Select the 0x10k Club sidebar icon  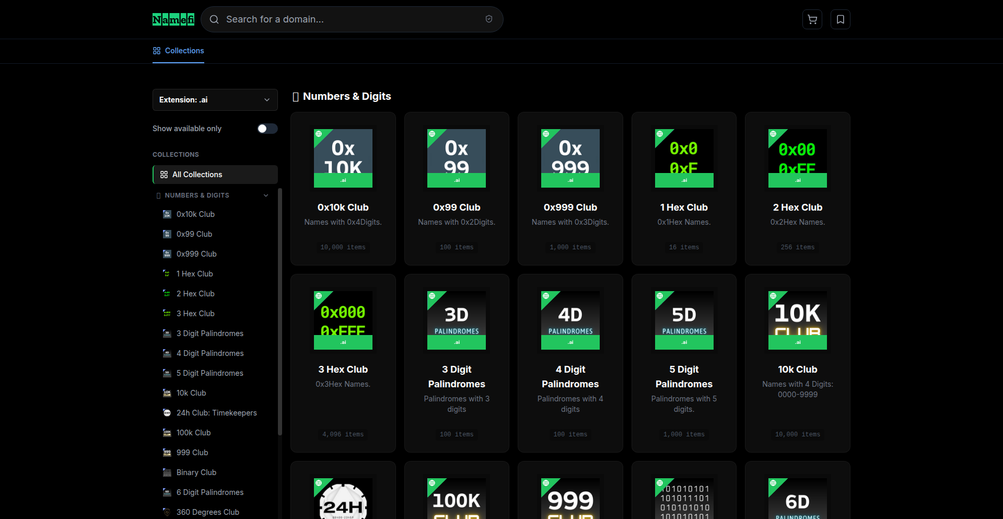point(167,214)
